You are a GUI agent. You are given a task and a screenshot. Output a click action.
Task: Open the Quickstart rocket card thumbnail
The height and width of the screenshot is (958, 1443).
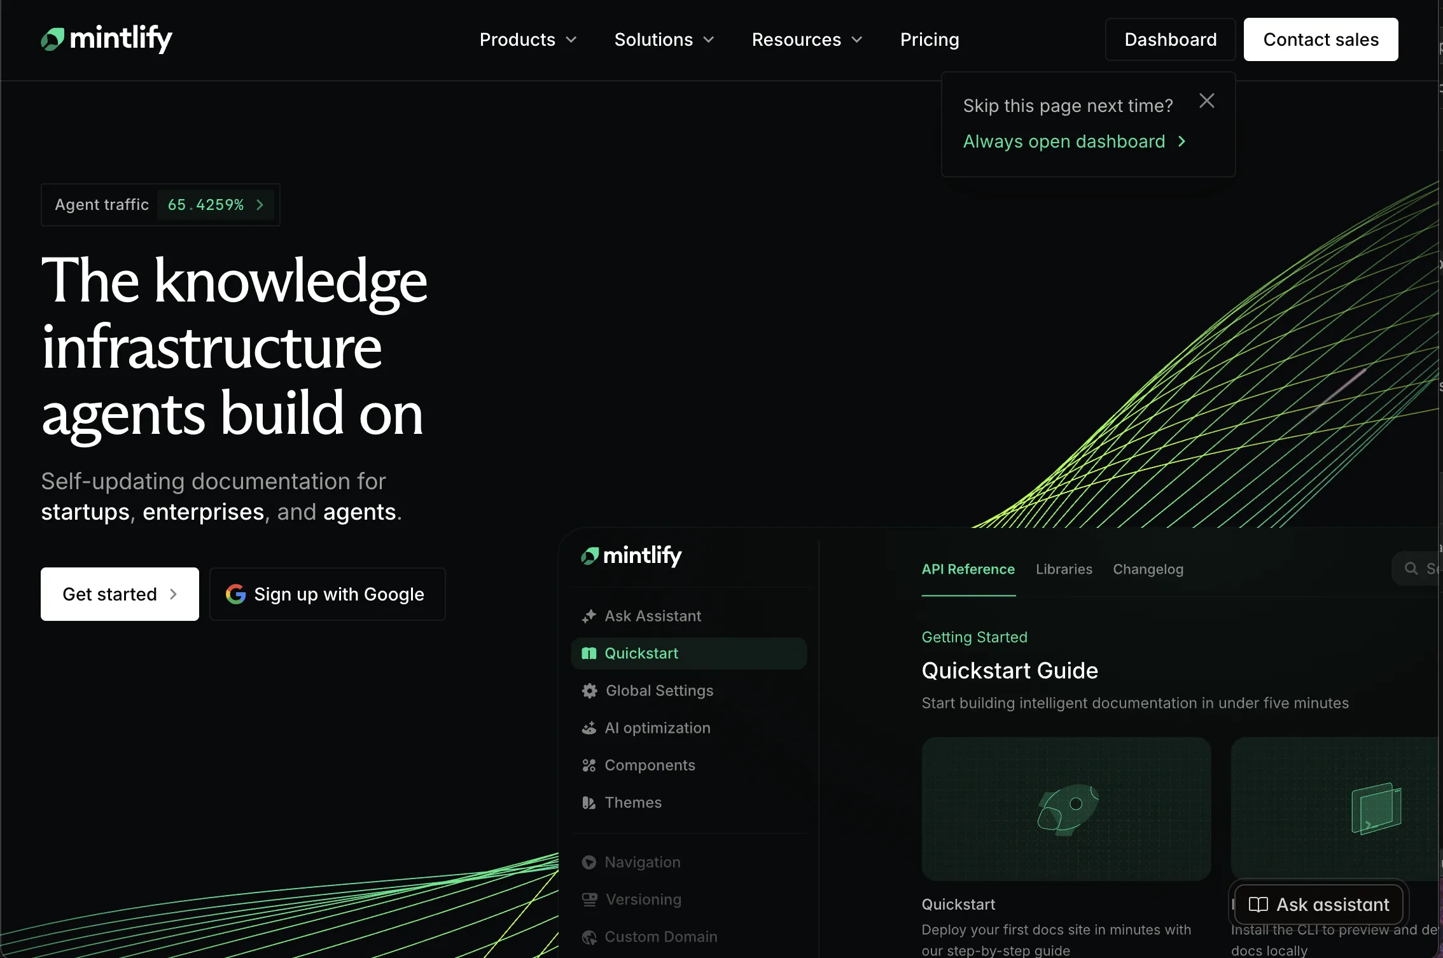click(x=1066, y=809)
